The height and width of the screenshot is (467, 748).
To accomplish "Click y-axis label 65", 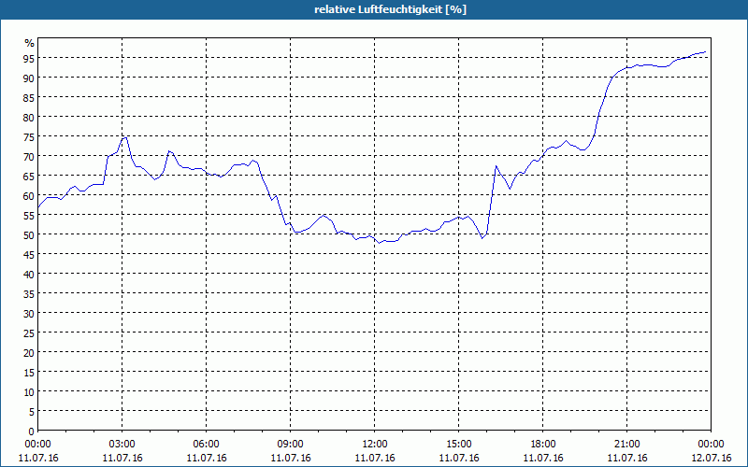I will [29, 177].
